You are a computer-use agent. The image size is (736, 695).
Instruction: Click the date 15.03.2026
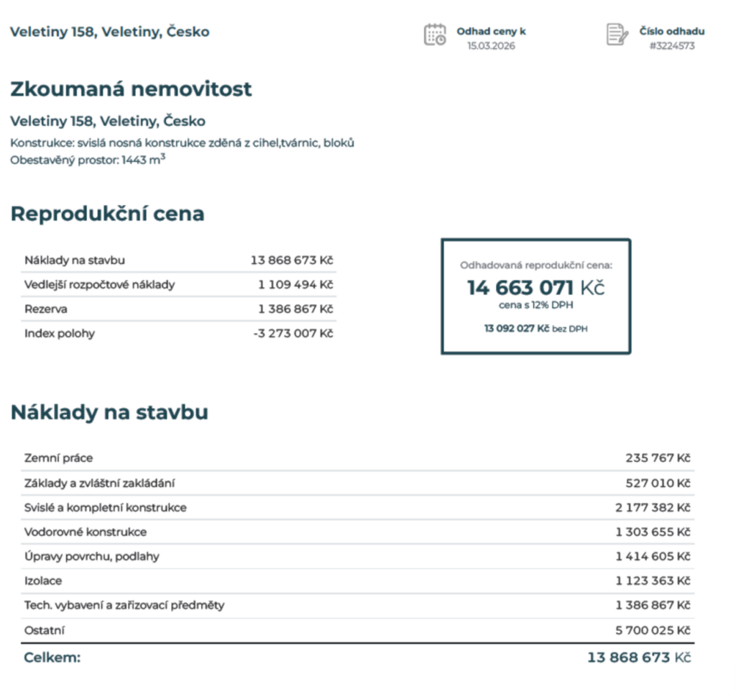[491, 46]
